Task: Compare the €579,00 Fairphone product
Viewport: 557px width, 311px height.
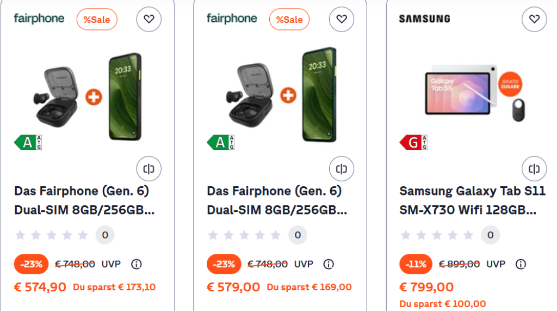Action: (342, 169)
